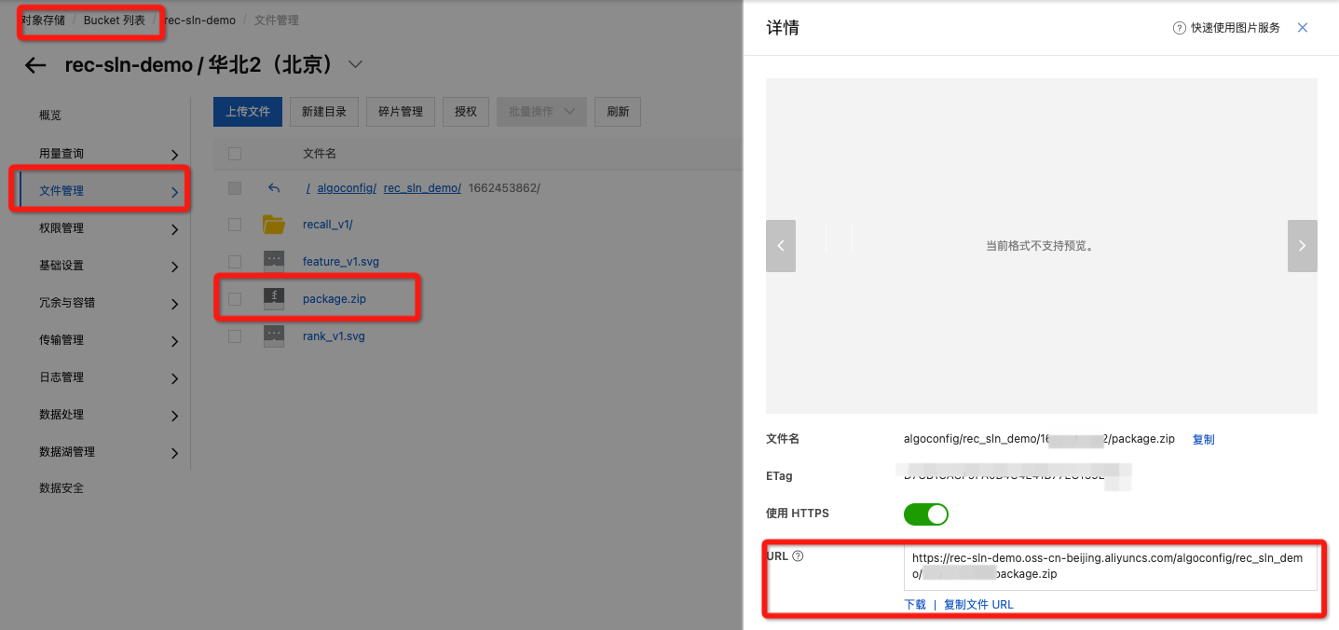1339x630 pixels.
Task: Tick the select-all checkbox in header
Action: point(235,154)
